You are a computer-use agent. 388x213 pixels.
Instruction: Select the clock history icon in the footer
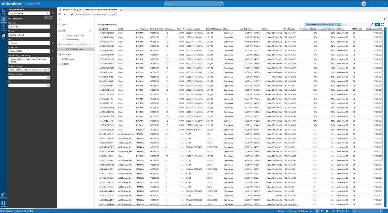click(327, 211)
